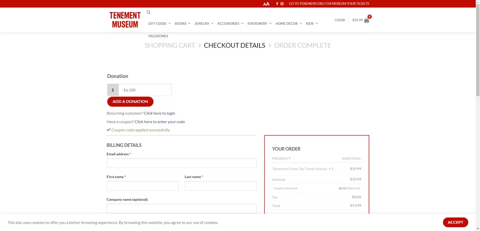Click the Tenement Museum logo
This screenshot has height=231, width=480.
point(125,20)
